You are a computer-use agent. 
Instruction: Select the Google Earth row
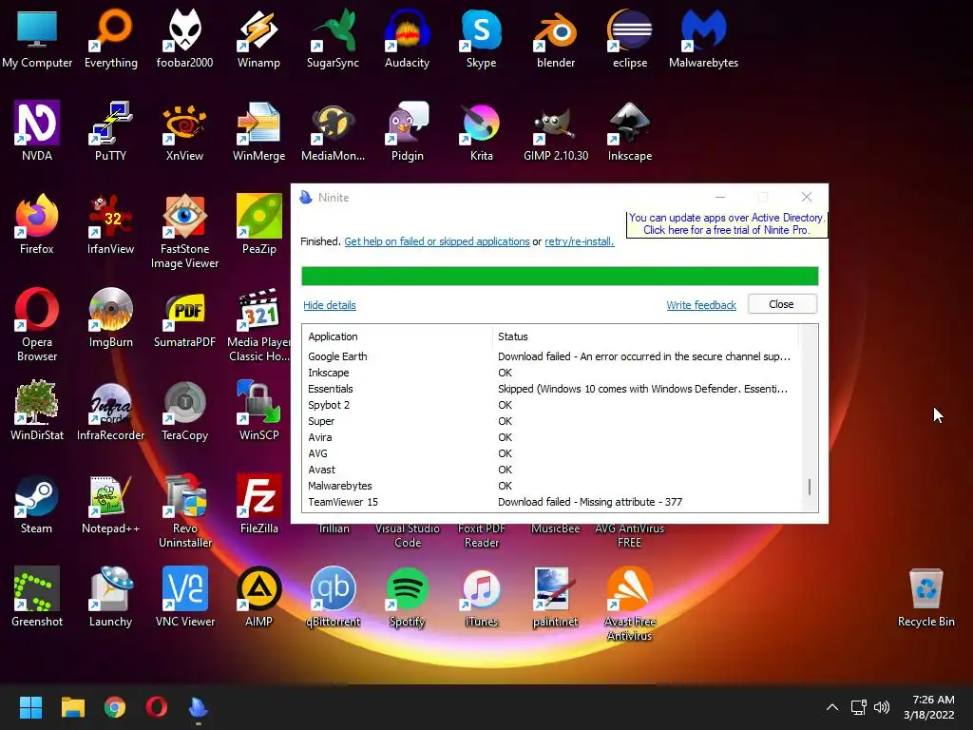[552, 356]
